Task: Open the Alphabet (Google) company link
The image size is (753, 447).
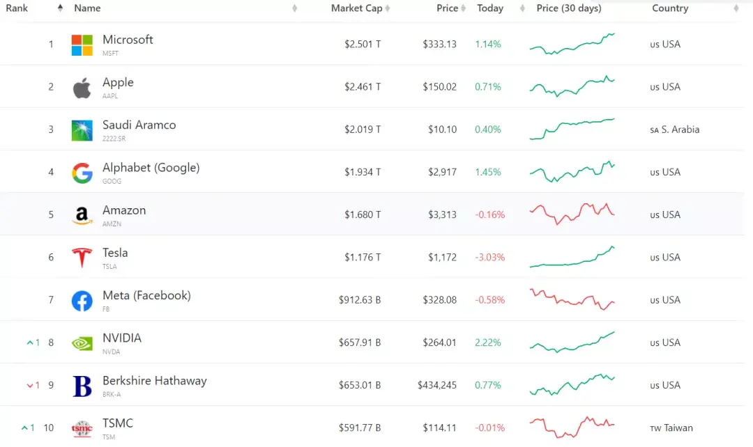Action: click(151, 168)
